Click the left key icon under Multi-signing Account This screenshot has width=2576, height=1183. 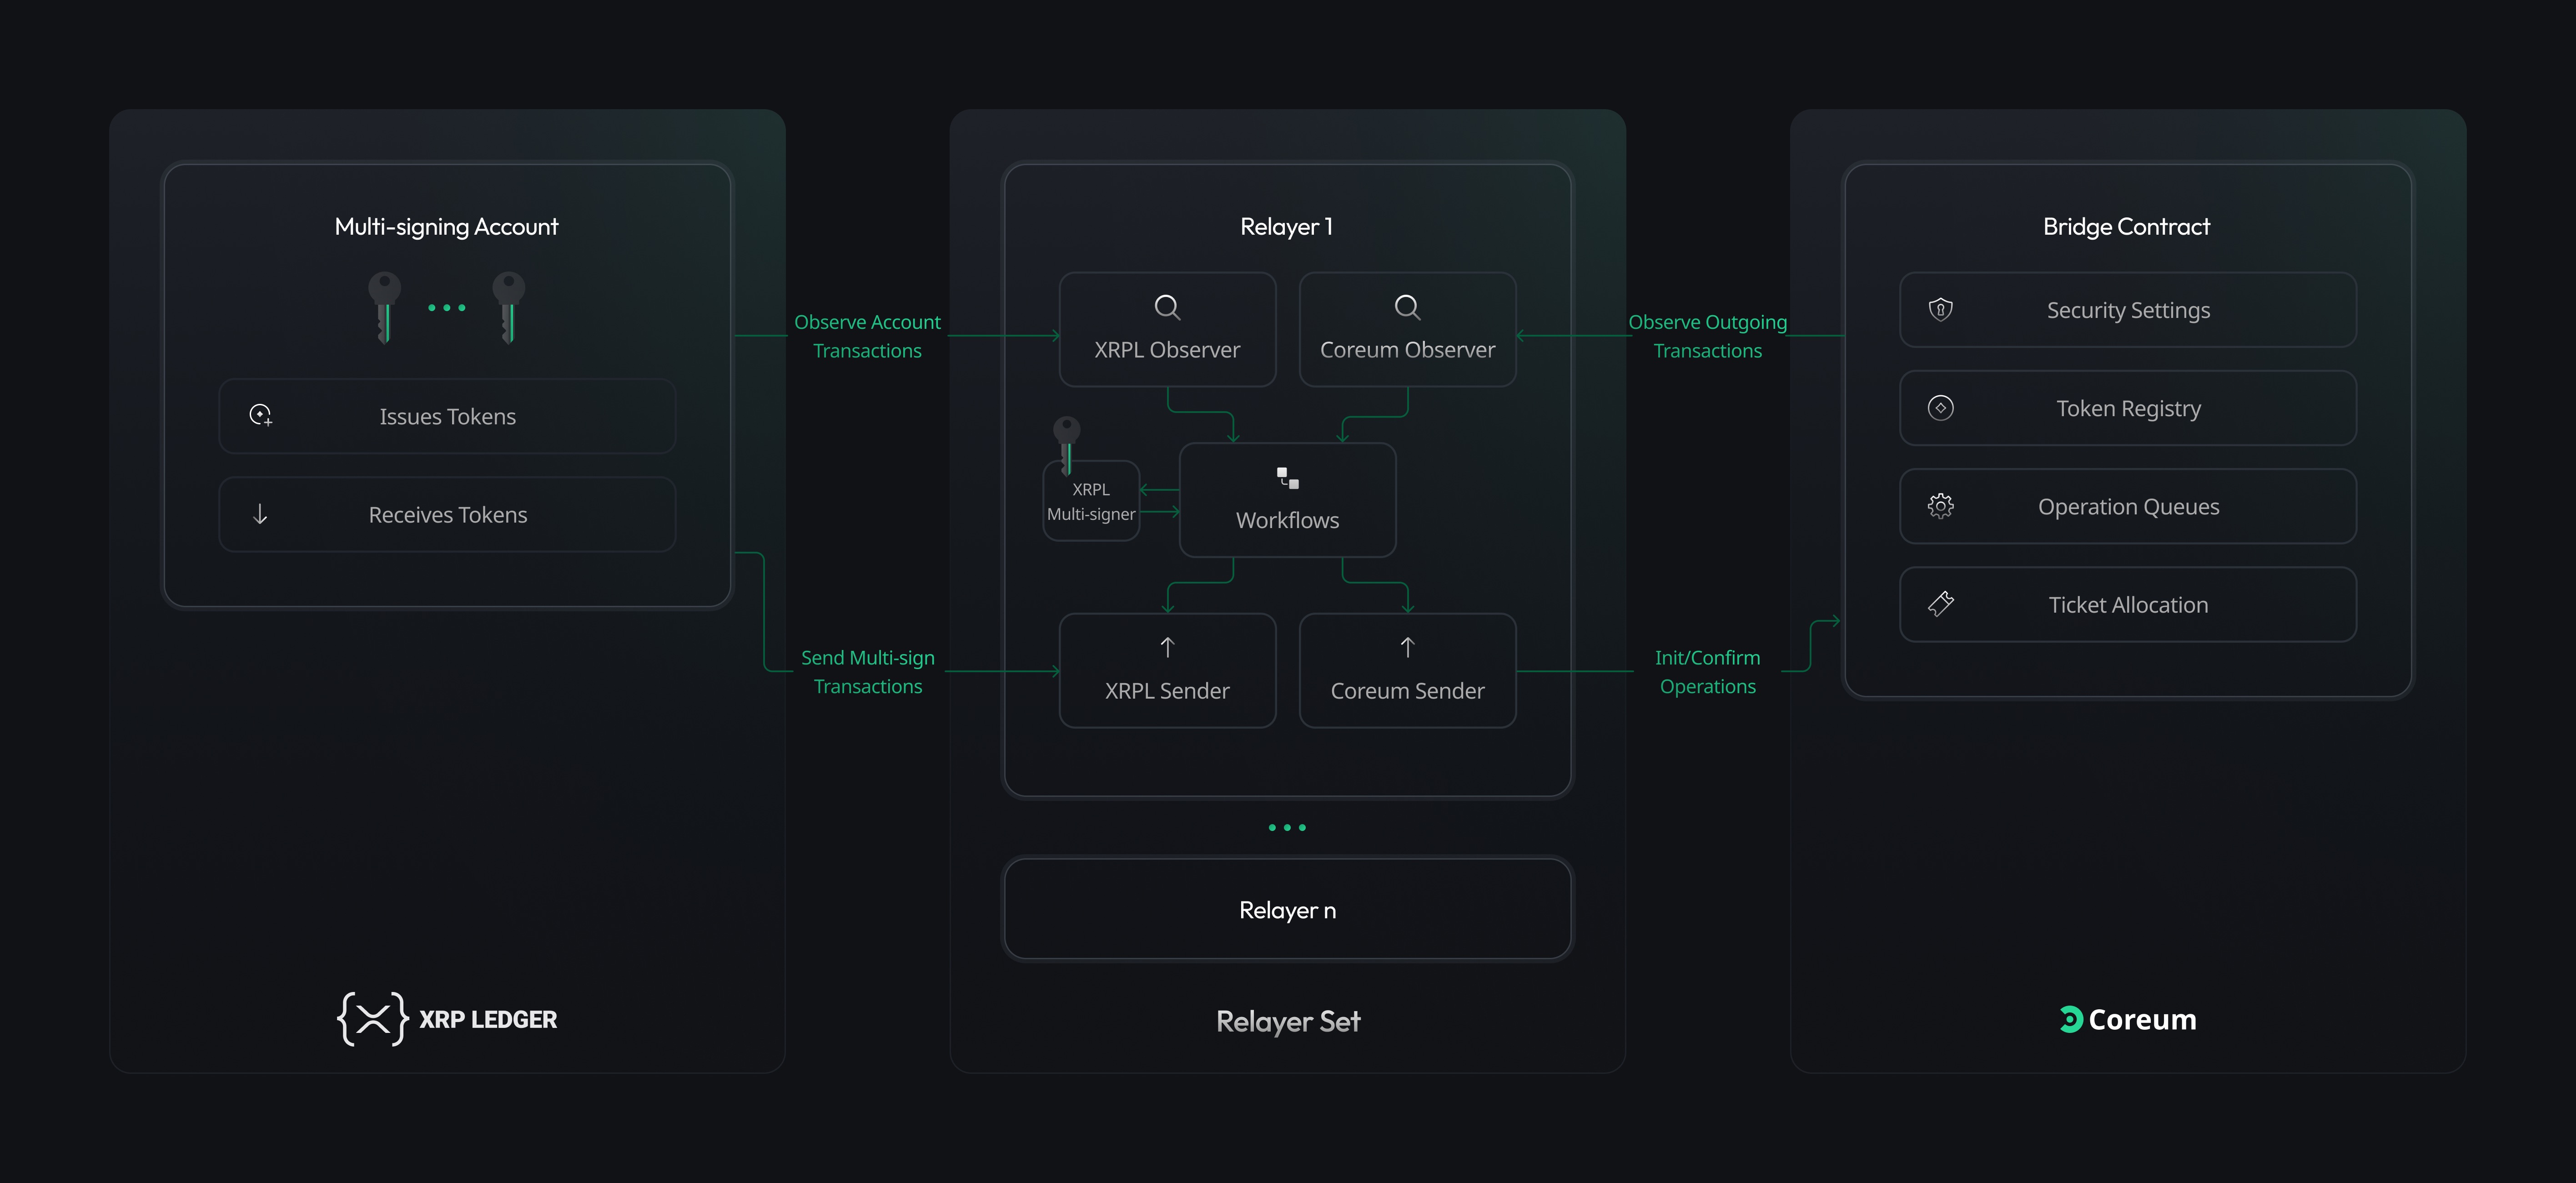coord(384,307)
